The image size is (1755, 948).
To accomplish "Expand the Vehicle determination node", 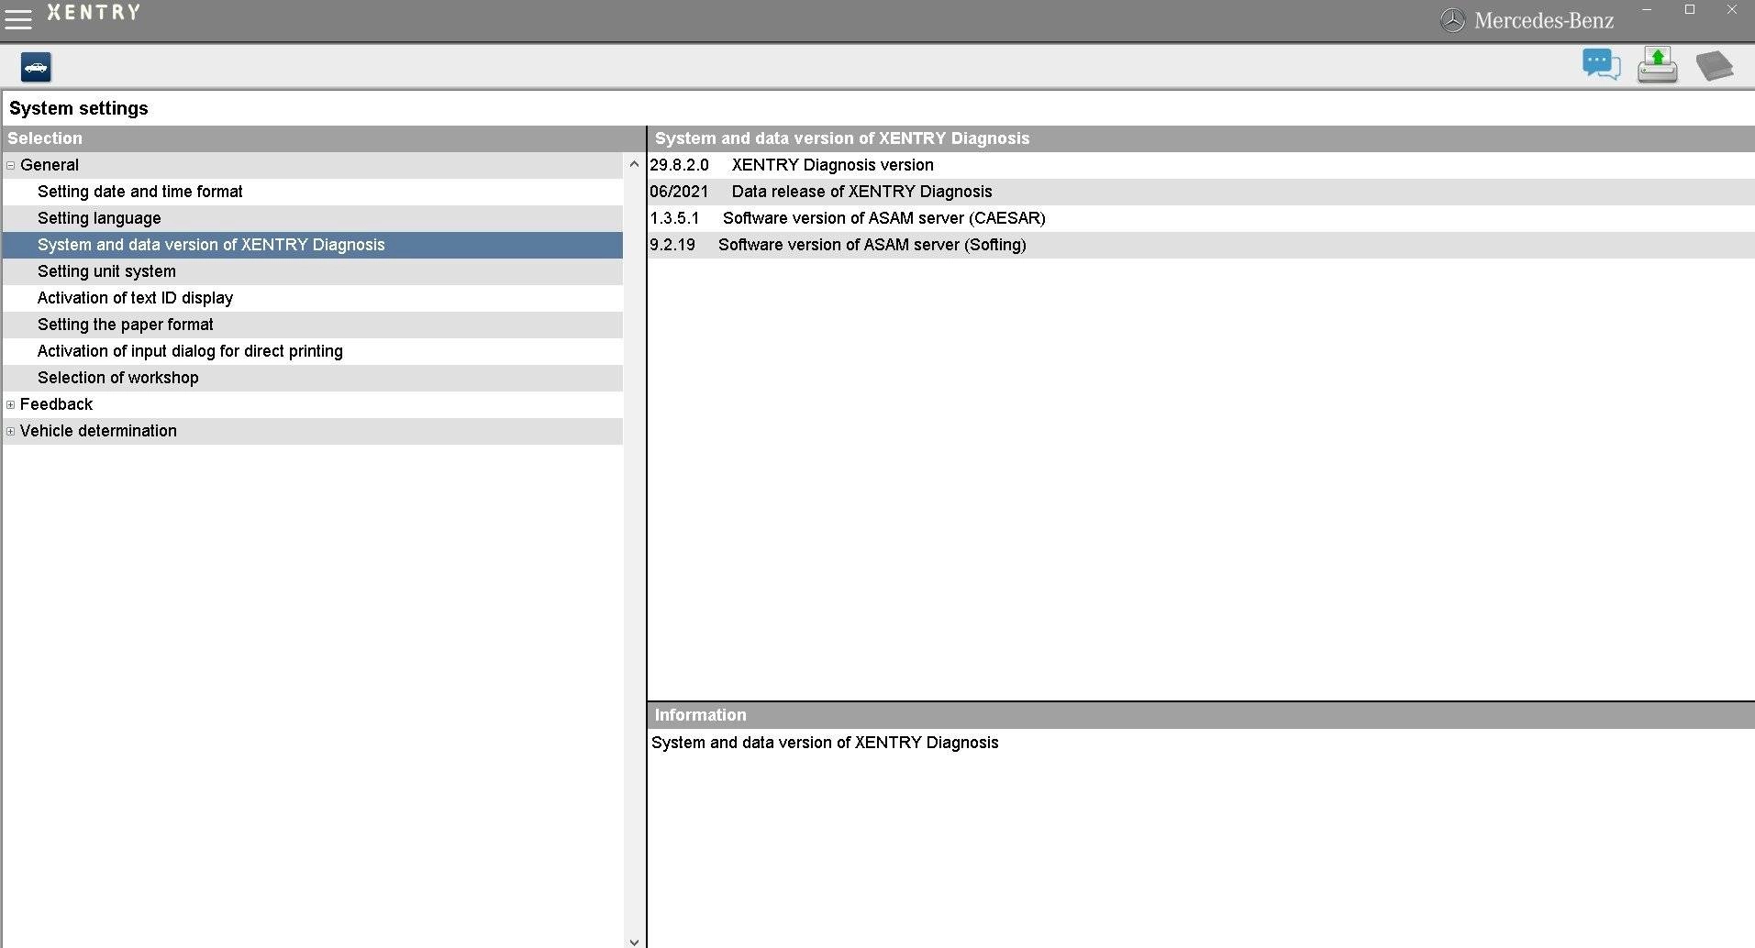I will click(x=11, y=431).
